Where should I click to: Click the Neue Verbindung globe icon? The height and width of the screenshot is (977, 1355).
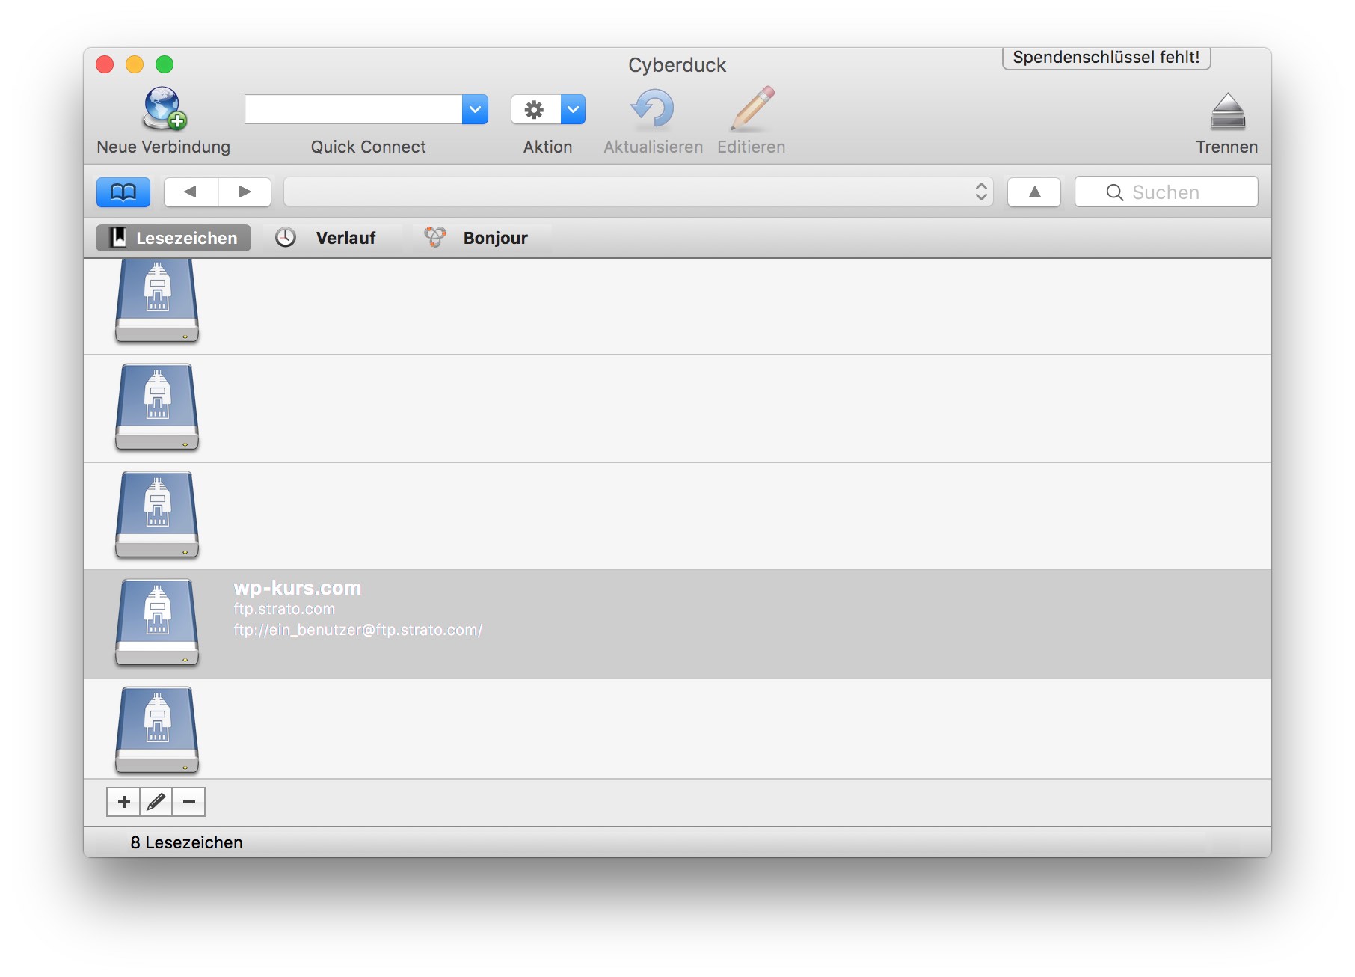pyautogui.click(x=164, y=108)
